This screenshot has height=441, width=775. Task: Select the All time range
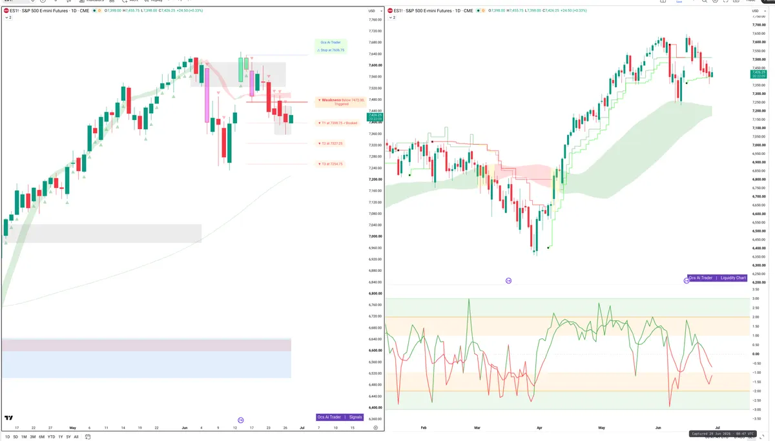76,436
